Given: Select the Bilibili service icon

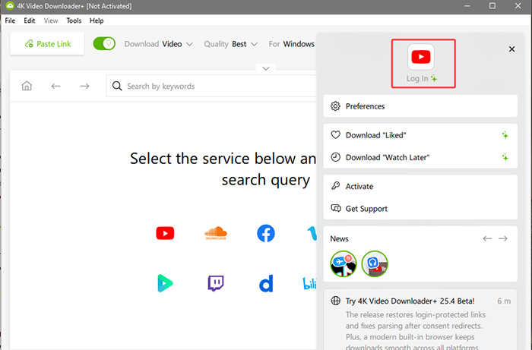Looking at the screenshot, I should click(309, 284).
